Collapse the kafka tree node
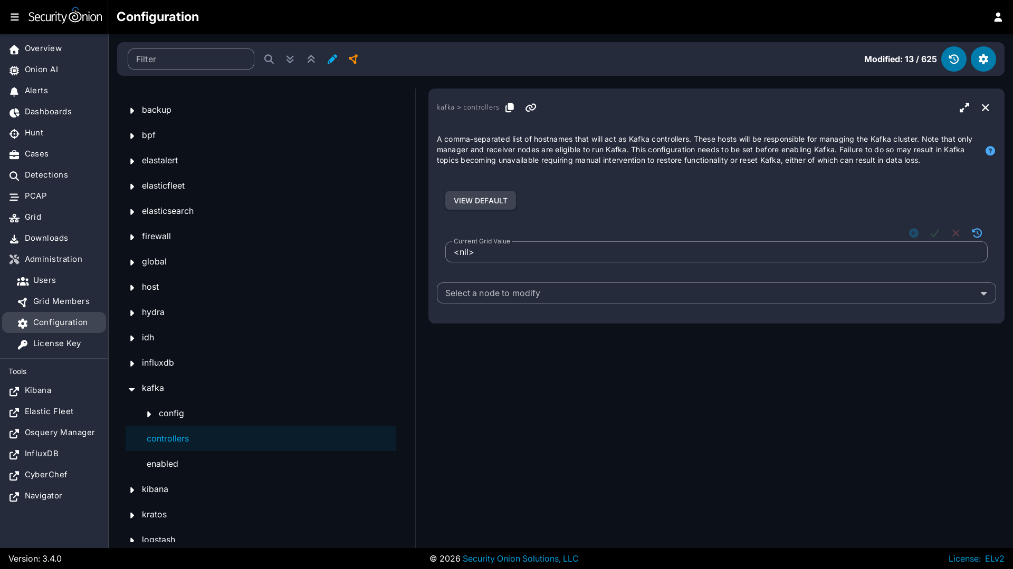Screen dimensions: 1013x569 132,388
